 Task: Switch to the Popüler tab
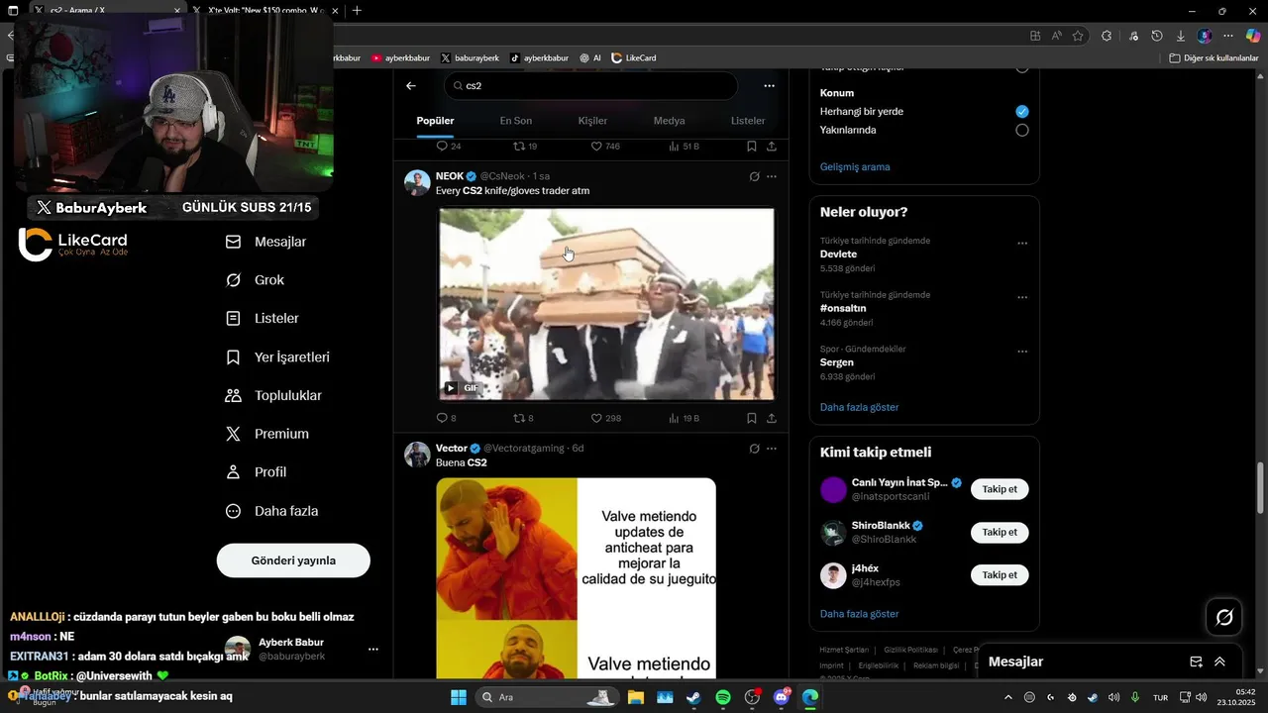(435, 121)
